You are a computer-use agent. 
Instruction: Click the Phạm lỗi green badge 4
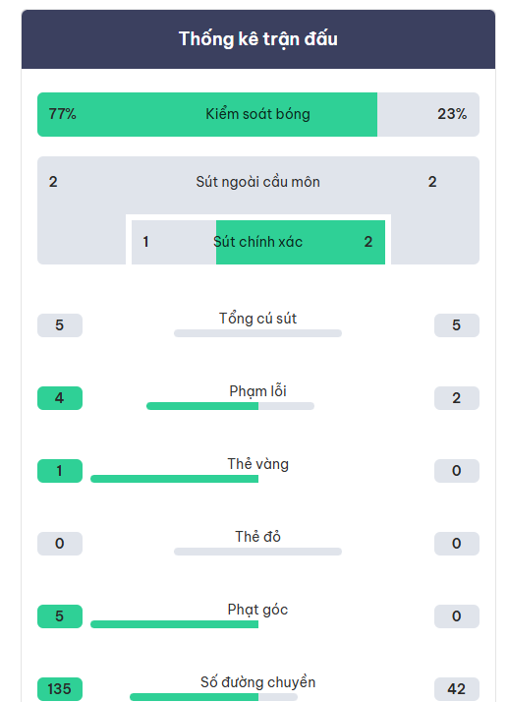tap(60, 398)
